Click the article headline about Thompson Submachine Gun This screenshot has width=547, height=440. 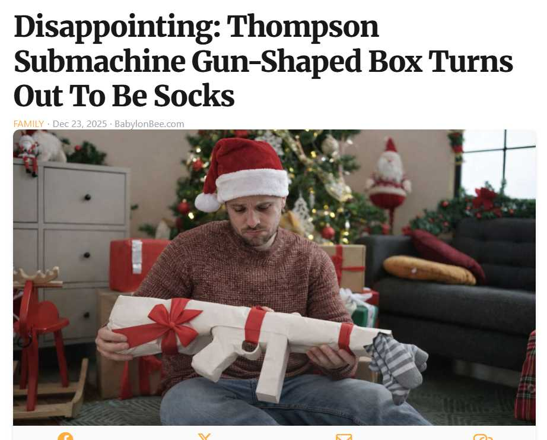[x=263, y=61]
